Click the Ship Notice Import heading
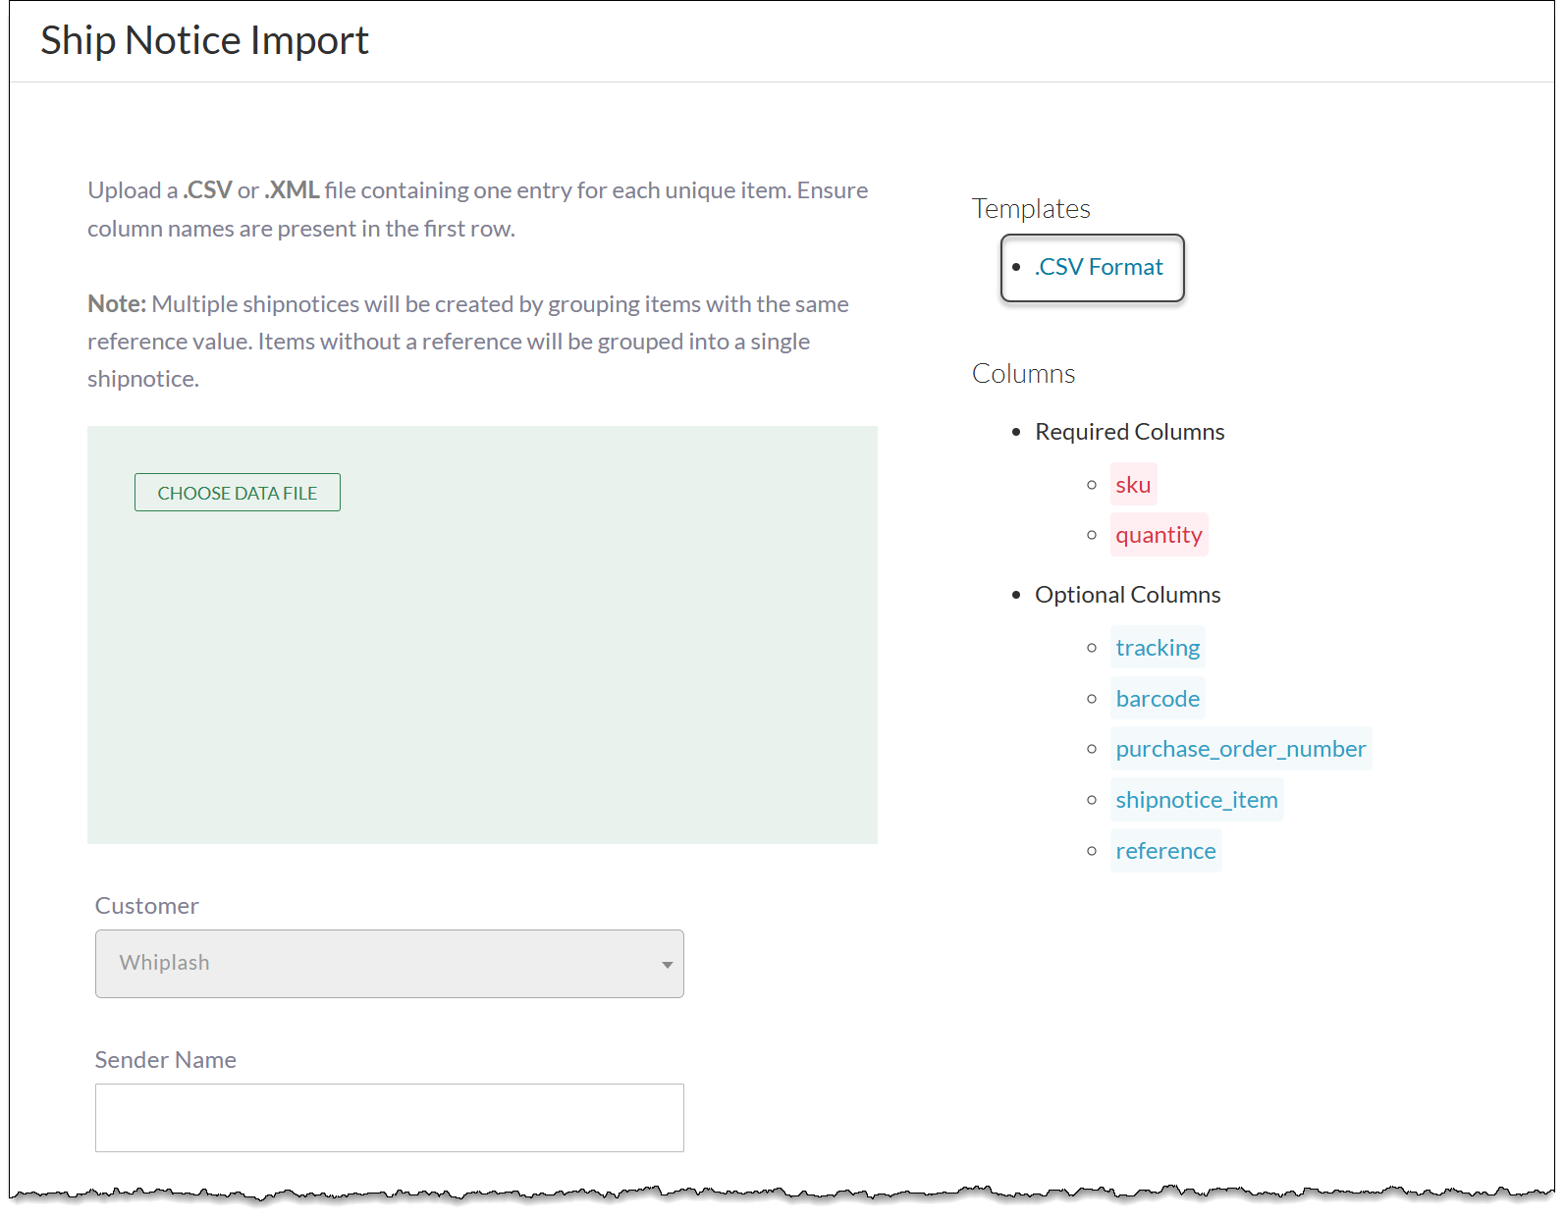 [204, 40]
